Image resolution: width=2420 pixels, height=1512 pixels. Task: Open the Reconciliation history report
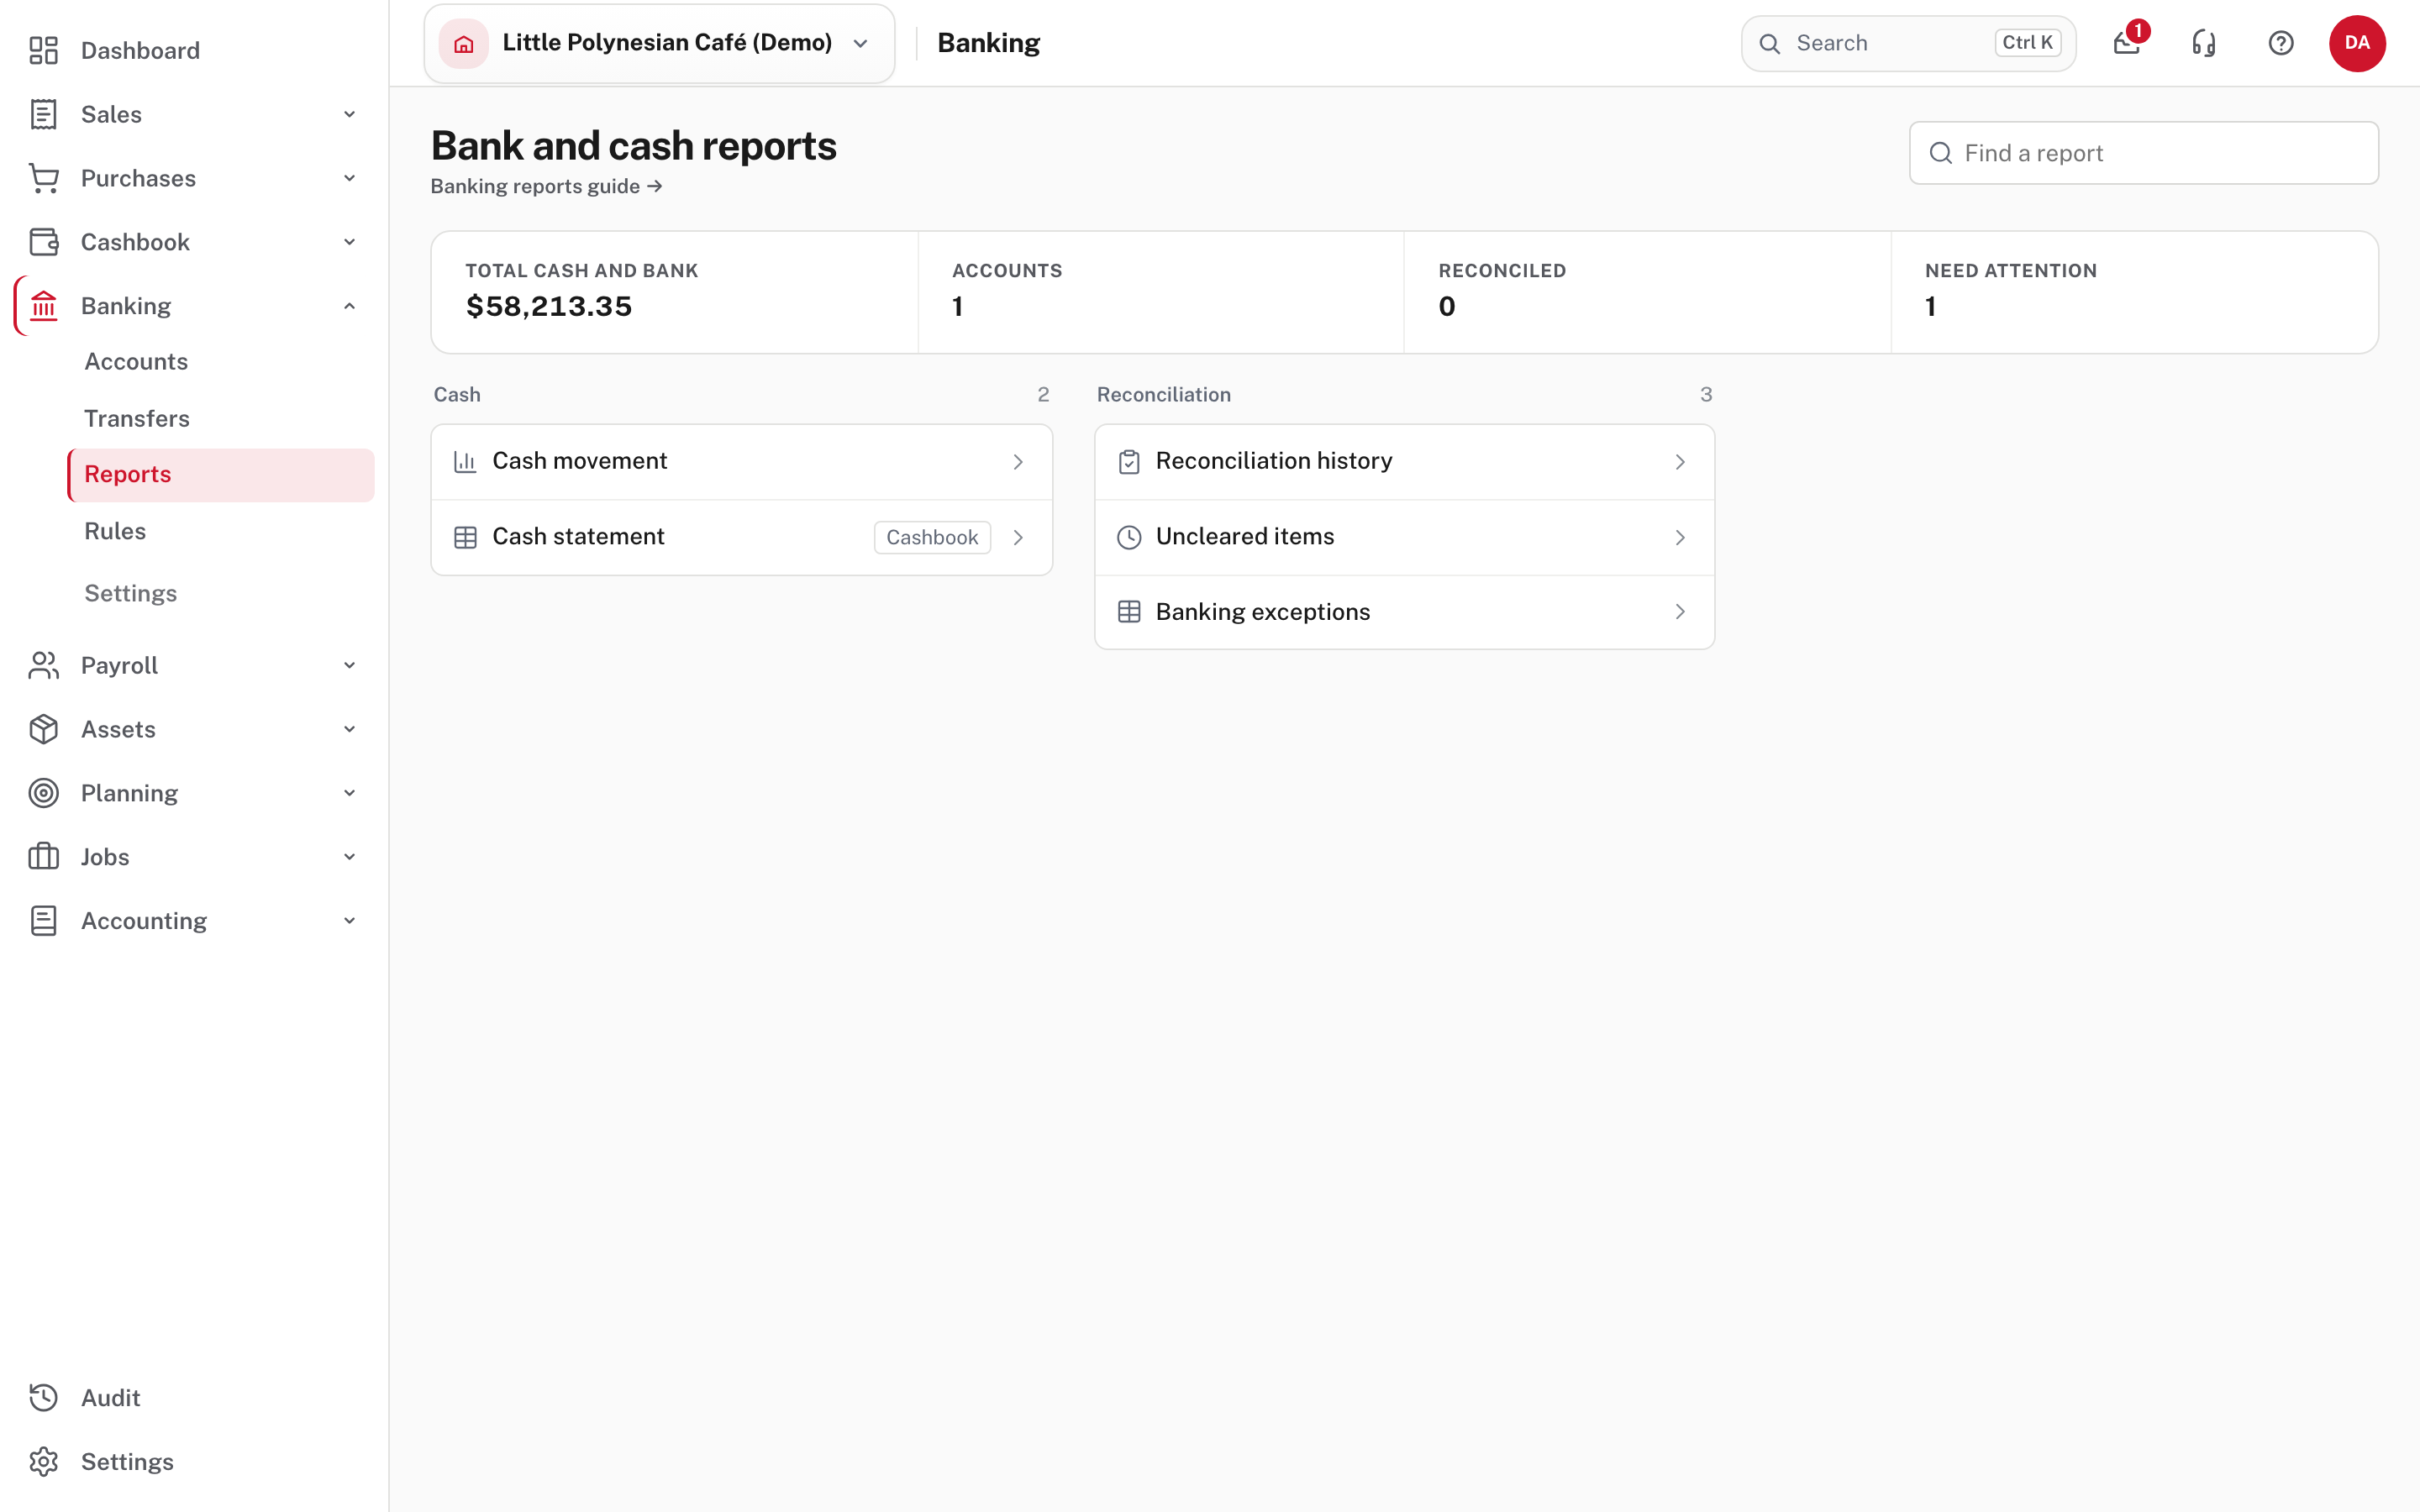(1404, 461)
